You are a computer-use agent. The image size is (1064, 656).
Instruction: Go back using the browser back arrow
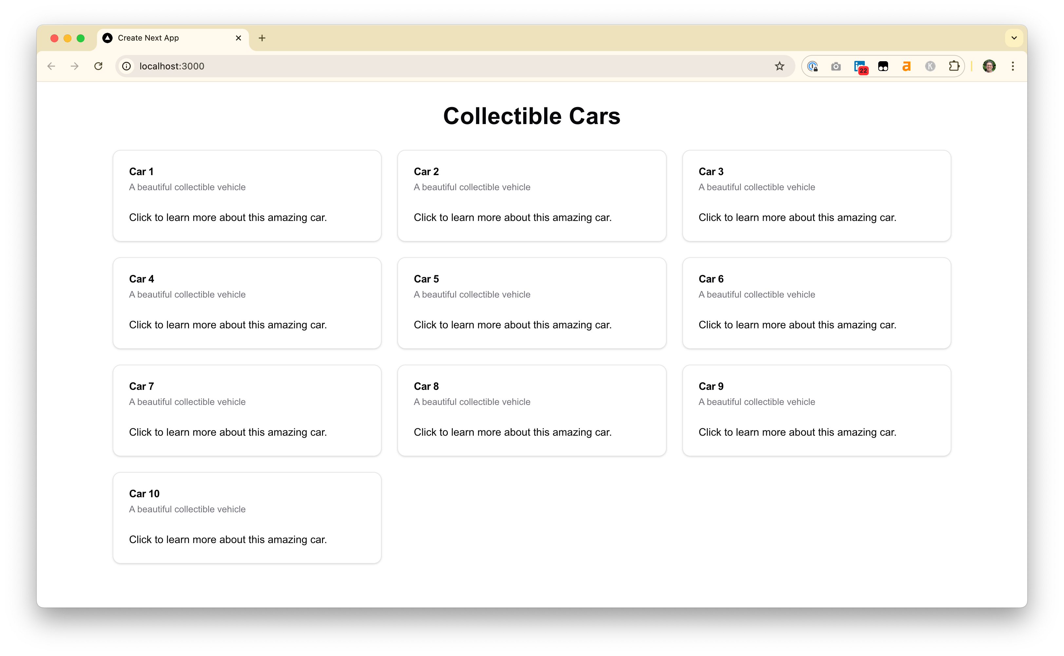pyautogui.click(x=51, y=66)
